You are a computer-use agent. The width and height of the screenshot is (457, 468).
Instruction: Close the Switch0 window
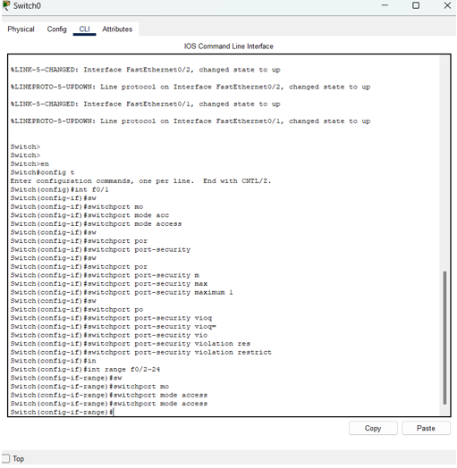pyautogui.click(x=447, y=5)
